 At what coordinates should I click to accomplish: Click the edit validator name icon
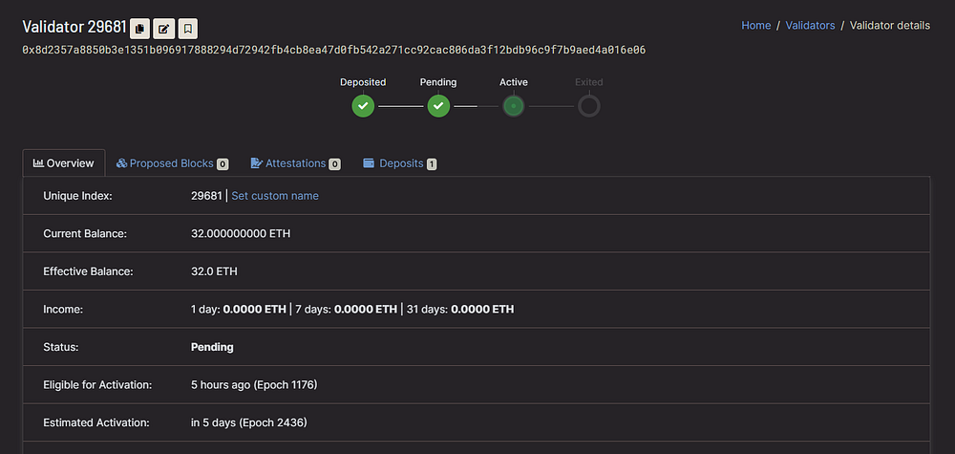pyautogui.click(x=164, y=29)
